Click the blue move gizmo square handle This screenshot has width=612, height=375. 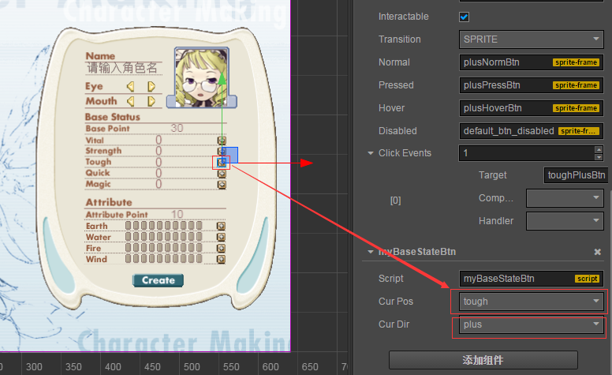coord(230,155)
